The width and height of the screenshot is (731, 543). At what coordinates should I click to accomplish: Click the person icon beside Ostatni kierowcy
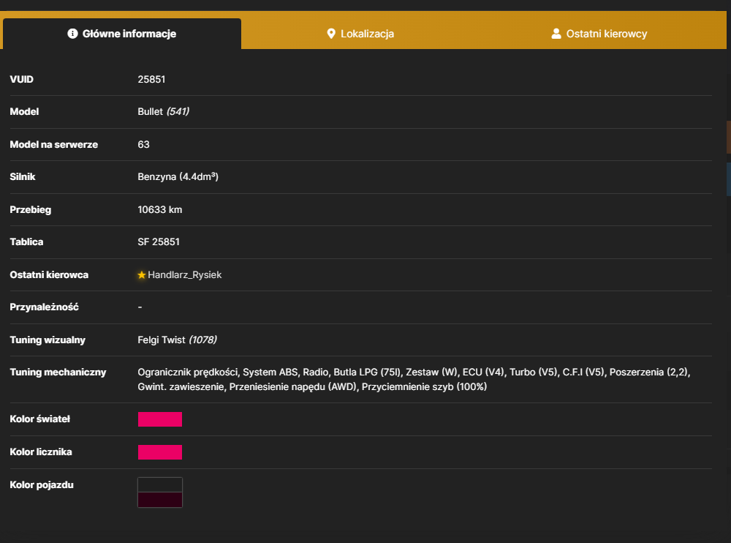(556, 34)
